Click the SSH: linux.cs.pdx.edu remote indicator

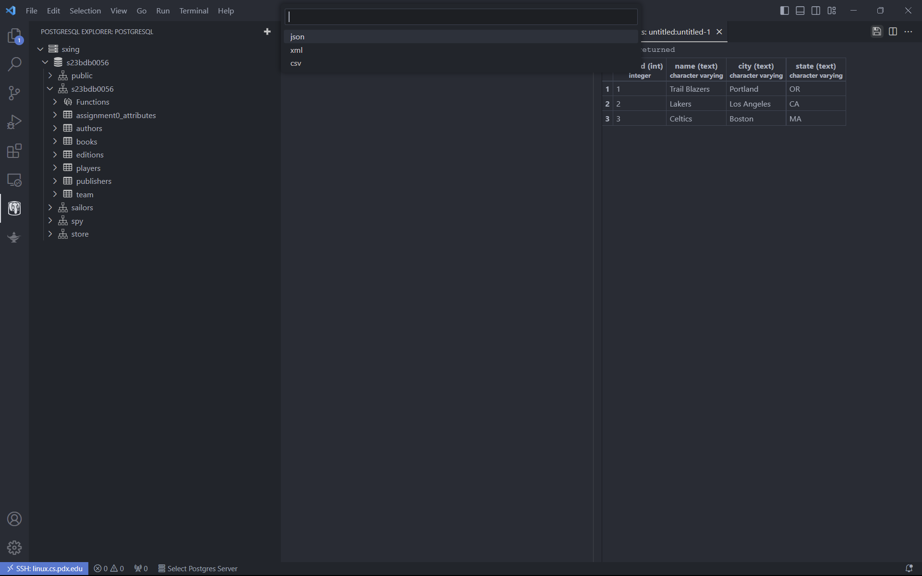coord(44,568)
